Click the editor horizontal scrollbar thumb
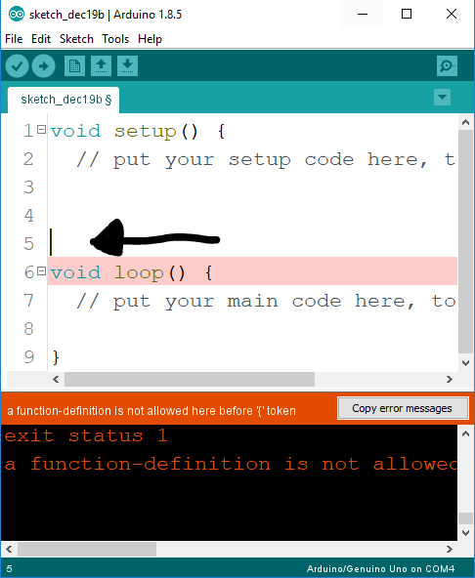 190,379
